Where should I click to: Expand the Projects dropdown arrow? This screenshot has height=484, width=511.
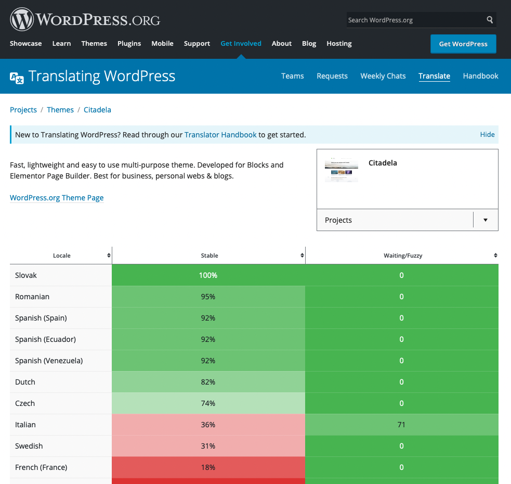486,220
